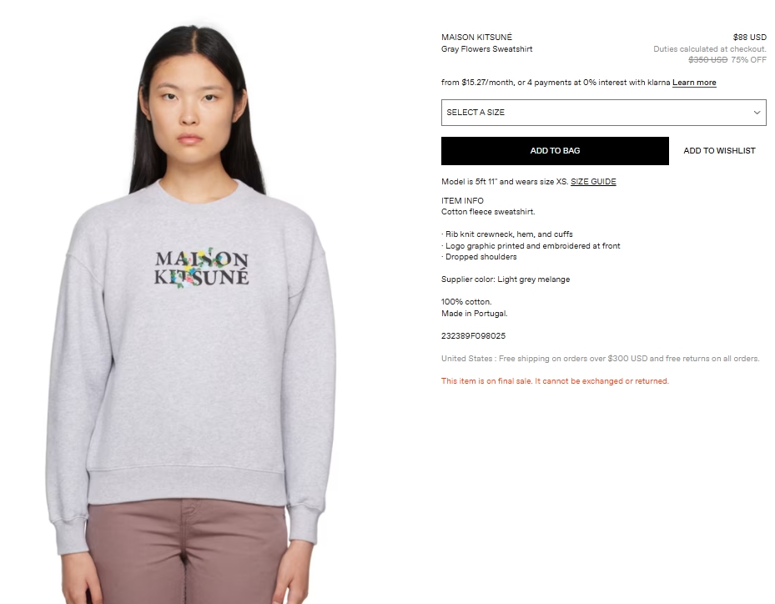Open the SIZE GUIDE link

pyautogui.click(x=593, y=182)
